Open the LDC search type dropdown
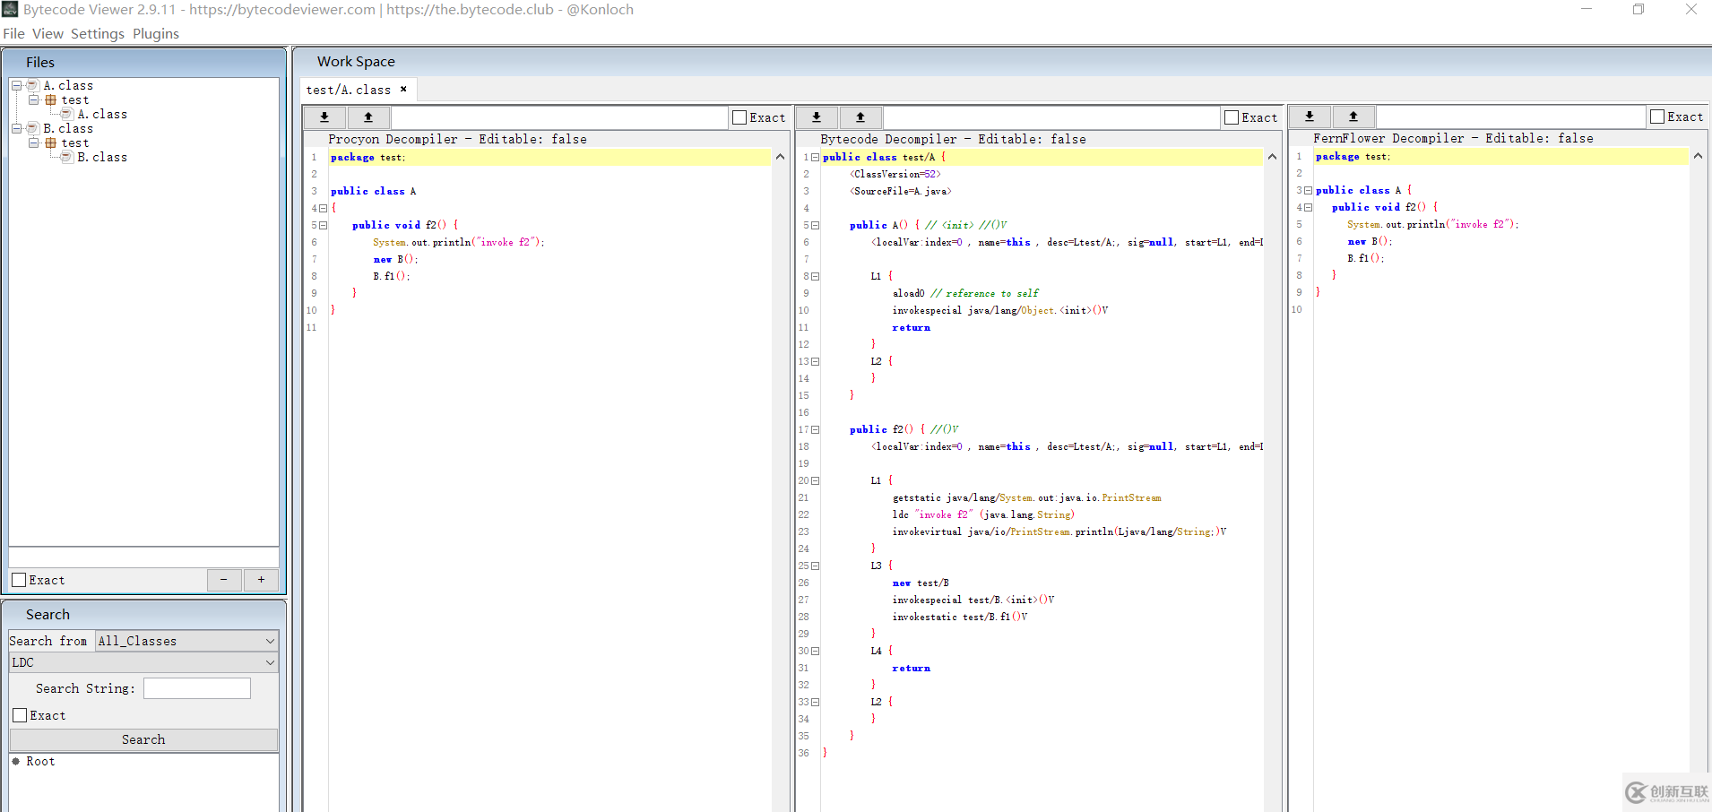The height and width of the screenshot is (812, 1712). 143,662
